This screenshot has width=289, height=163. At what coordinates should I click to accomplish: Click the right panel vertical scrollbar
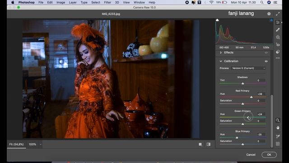pos(272,121)
